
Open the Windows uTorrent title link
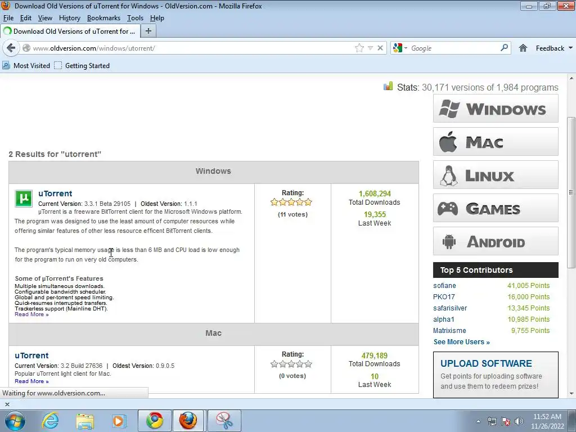pyautogui.click(x=55, y=193)
